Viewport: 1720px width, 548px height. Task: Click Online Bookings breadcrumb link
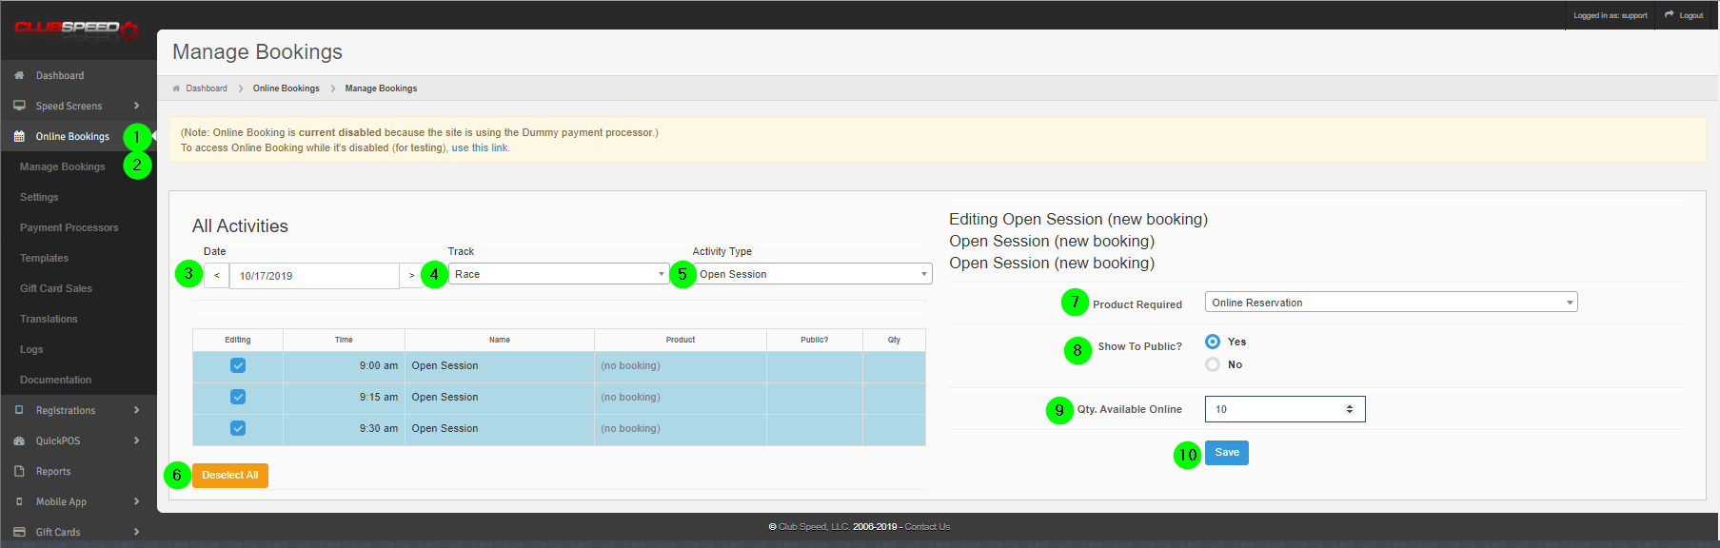287,88
